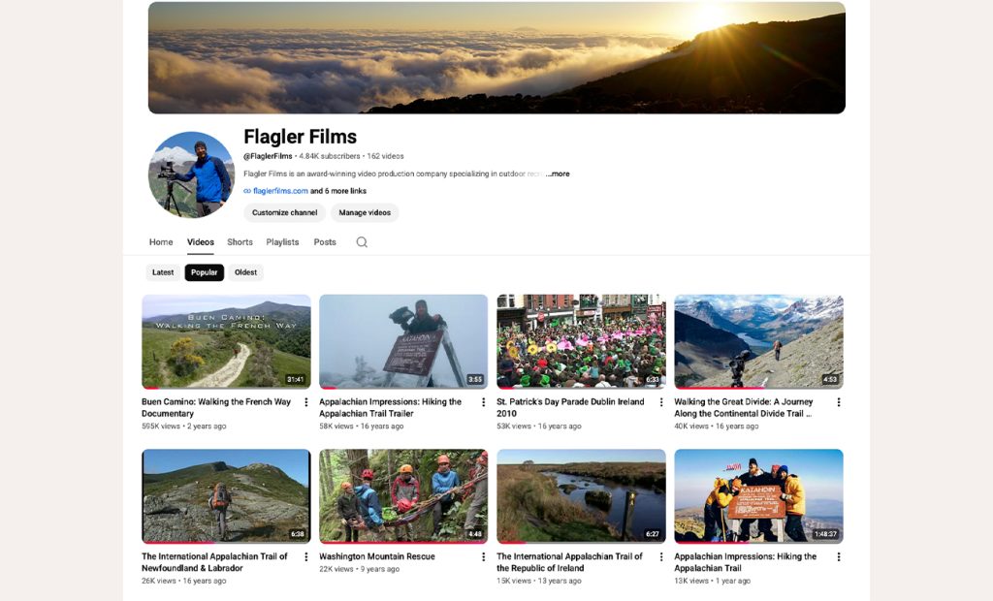Switch to the Playlists tab
This screenshot has height=601, width=993.
pyautogui.click(x=282, y=242)
